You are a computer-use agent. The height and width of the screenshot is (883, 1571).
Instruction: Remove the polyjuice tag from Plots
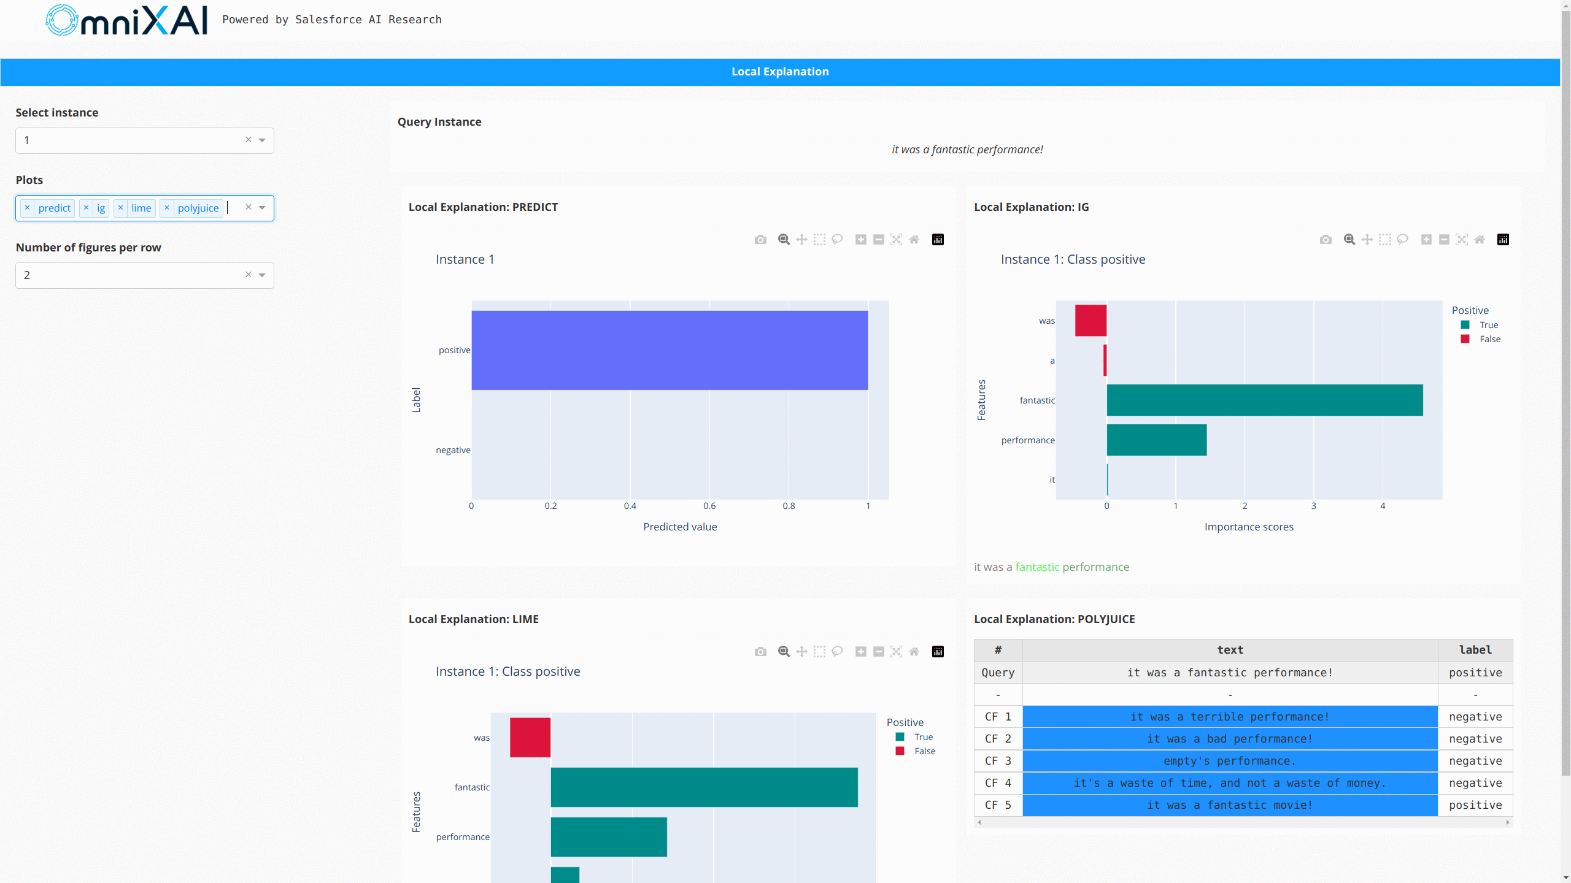[167, 208]
